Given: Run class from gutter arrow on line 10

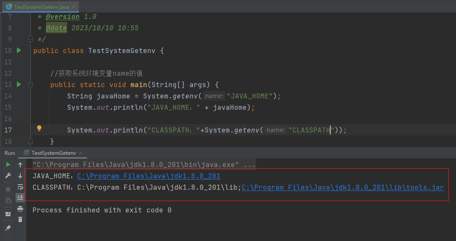Looking at the screenshot, I should coord(19,50).
